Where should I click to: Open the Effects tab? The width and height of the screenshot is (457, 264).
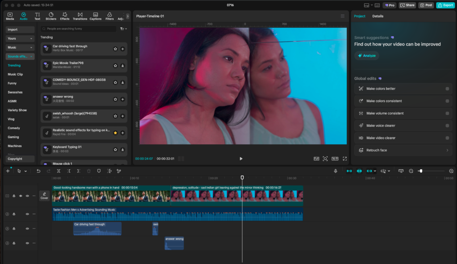pyautogui.click(x=65, y=16)
